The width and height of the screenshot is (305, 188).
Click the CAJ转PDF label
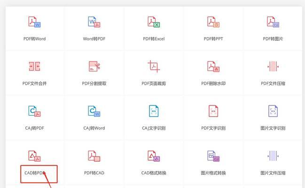35,128
